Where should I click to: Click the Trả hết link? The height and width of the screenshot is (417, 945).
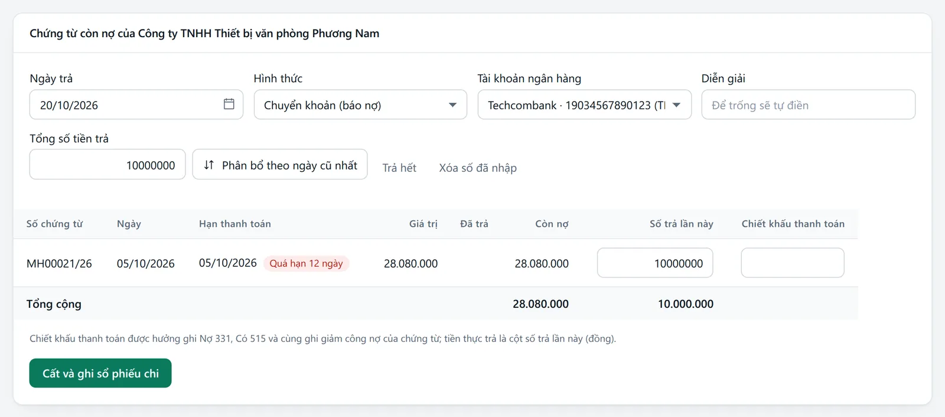click(399, 168)
